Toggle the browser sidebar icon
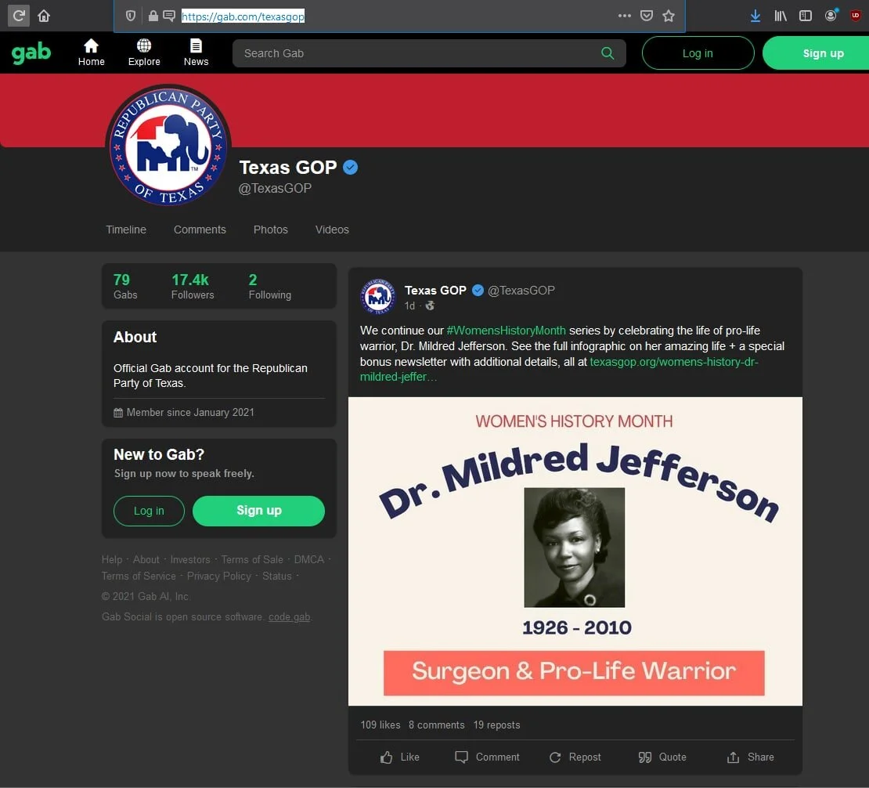Image resolution: width=869 pixels, height=788 pixels. coord(806,16)
